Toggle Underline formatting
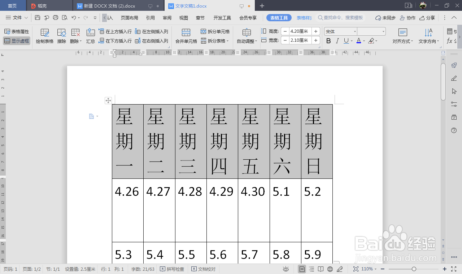Image resolution: width=462 pixels, height=274 pixels. pyautogui.click(x=346, y=41)
